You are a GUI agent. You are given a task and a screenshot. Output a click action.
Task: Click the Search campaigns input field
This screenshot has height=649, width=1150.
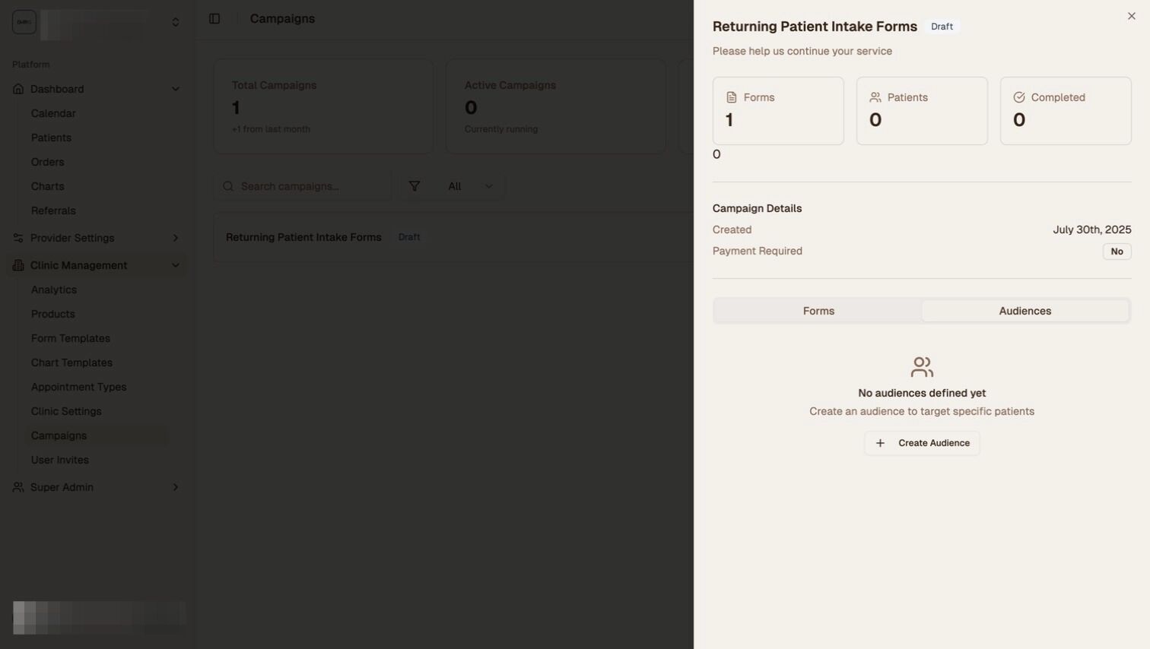point(312,186)
